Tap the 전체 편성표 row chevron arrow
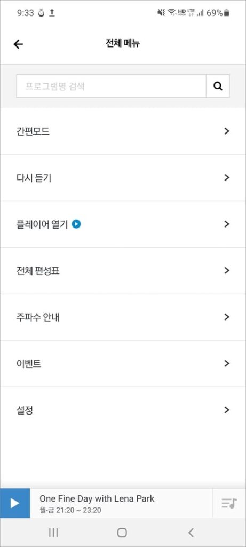Screen dimensions: 246x547 point(227,270)
